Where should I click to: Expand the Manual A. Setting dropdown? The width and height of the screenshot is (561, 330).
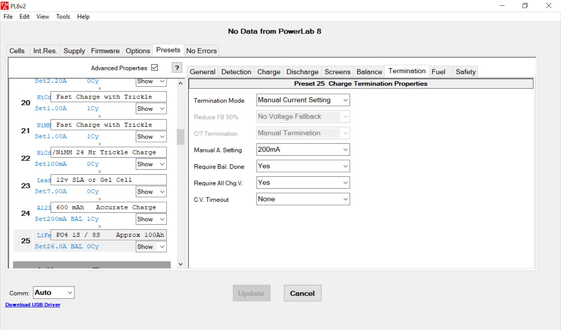[x=303, y=150]
